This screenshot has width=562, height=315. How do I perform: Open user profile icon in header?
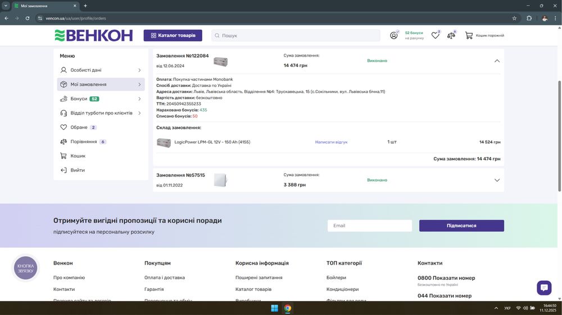coord(394,35)
